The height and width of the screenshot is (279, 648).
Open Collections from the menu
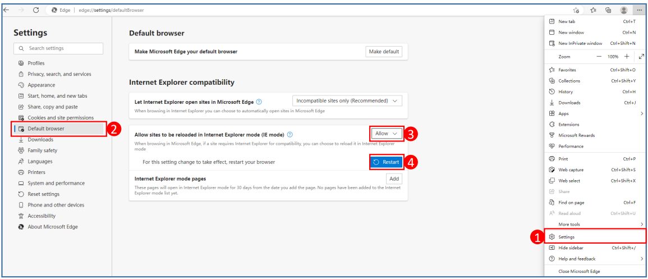(594, 81)
